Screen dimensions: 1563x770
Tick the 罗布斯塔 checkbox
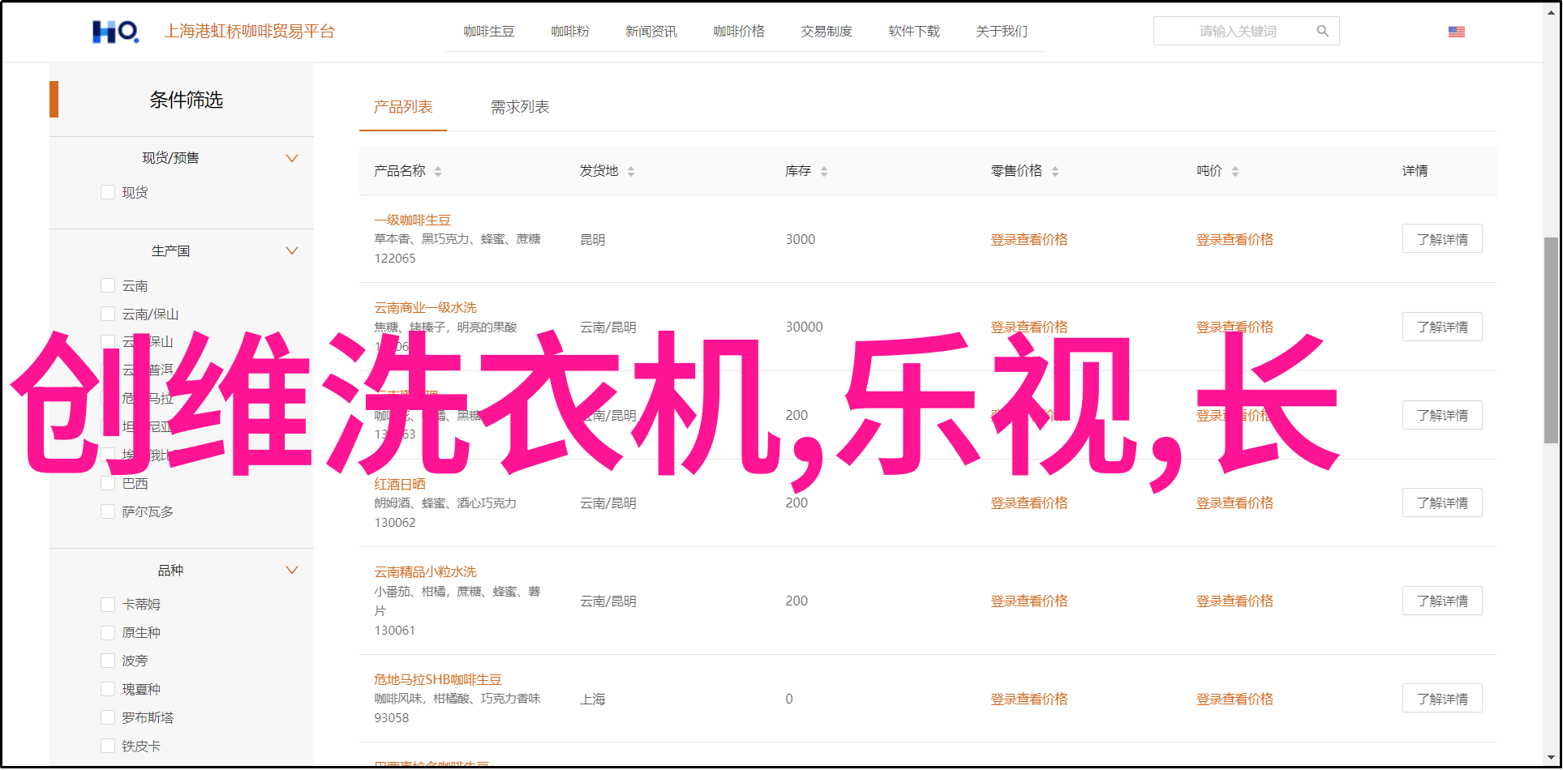(108, 717)
